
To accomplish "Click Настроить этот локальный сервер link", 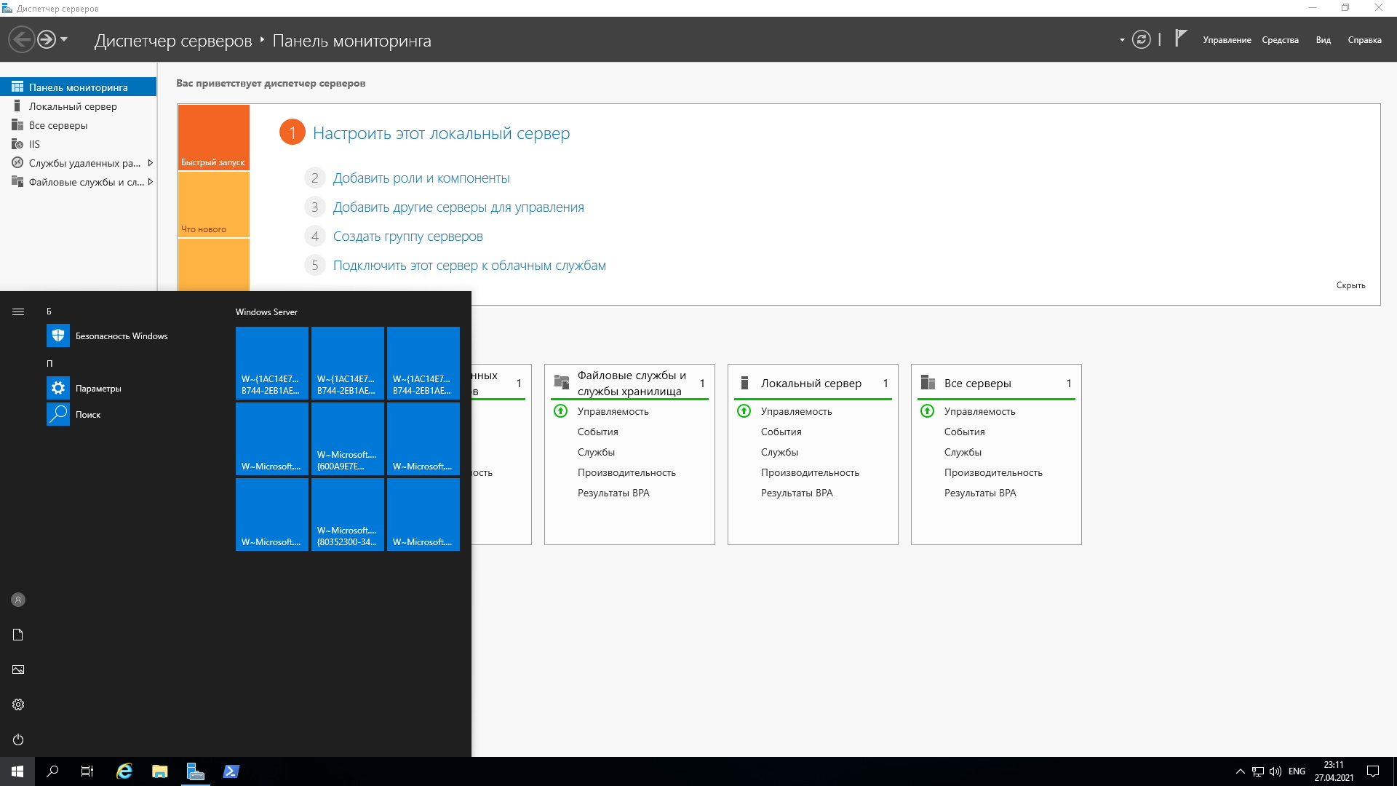I will [x=441, y=133].
